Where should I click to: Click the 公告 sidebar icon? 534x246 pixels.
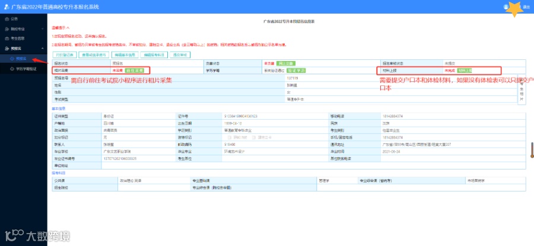[x=7, y=19]
